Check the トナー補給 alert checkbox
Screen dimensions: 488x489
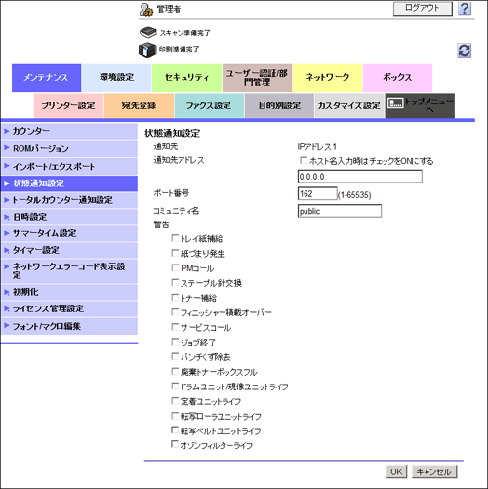[175, 298]
